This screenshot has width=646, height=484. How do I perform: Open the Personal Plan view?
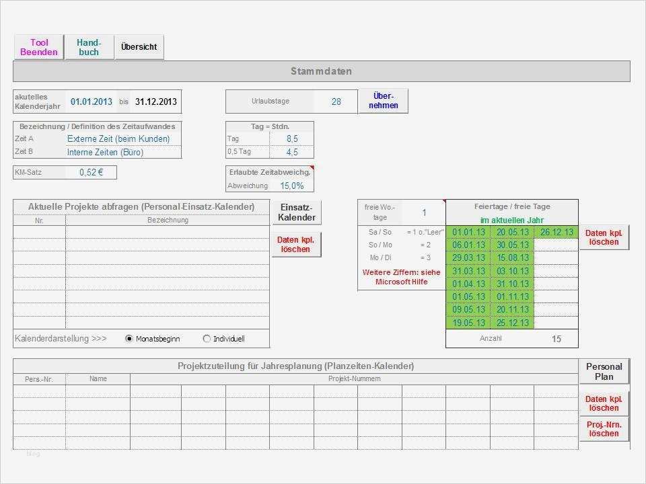(x=604, y=371)
